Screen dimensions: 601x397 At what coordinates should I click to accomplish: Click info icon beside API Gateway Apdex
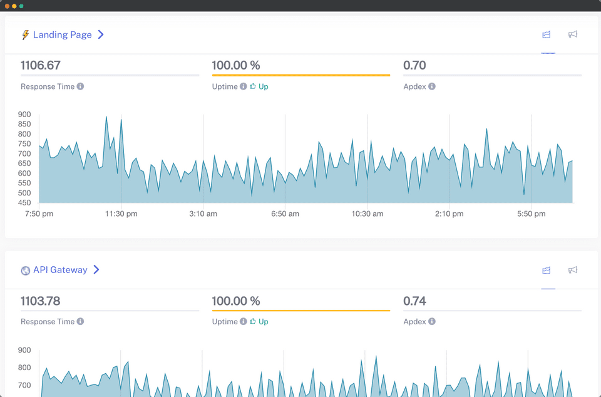pyautogui.click(x=432, y=321)
